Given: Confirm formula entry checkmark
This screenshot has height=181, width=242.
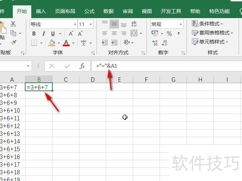Looking at the screenshot, I should [x=67, y=66].
